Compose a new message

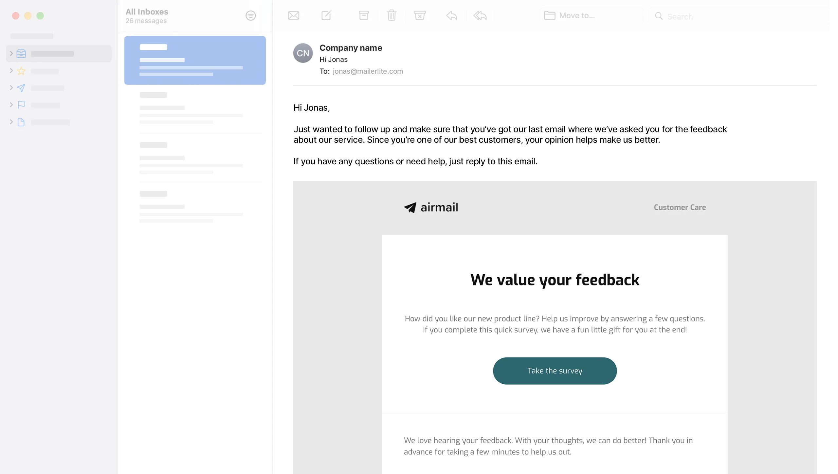tap(326, 15)
